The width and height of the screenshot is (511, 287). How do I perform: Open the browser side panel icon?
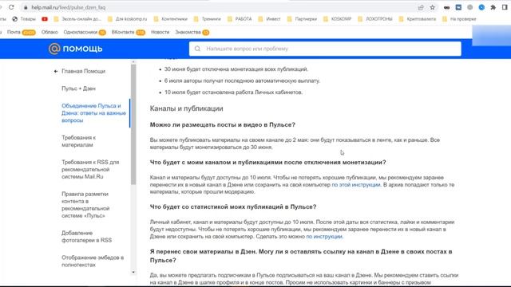505,7
